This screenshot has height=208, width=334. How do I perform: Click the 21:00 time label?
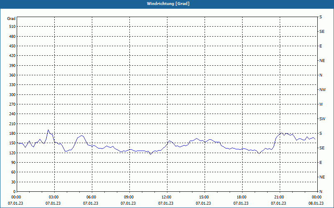pos(279,197)
